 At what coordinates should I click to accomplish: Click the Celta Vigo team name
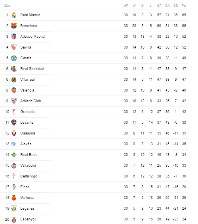coord(29,176)
